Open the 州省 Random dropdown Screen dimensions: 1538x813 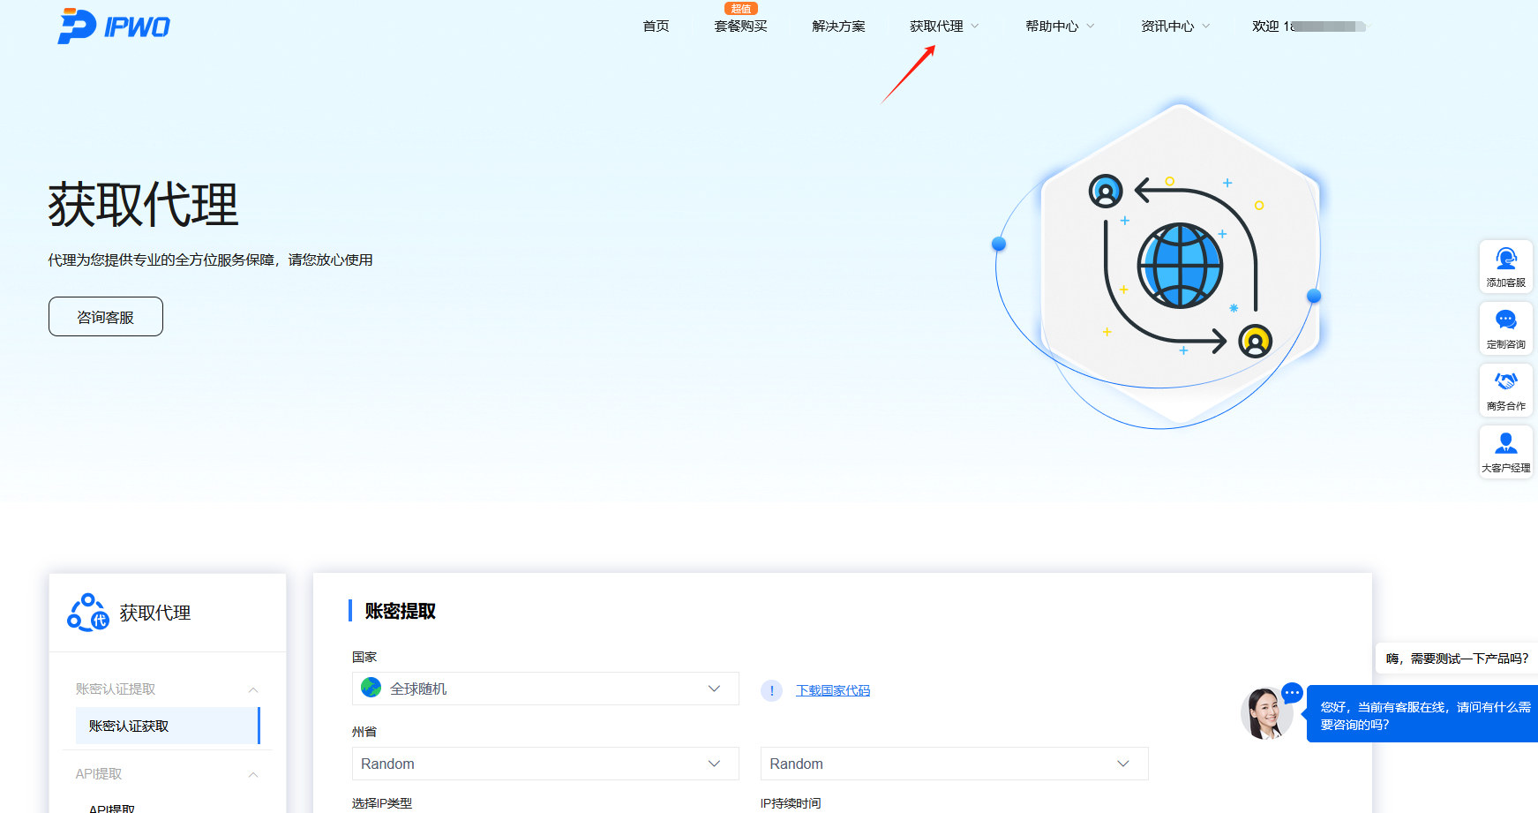pyautogui.click(x=544, y=764)
